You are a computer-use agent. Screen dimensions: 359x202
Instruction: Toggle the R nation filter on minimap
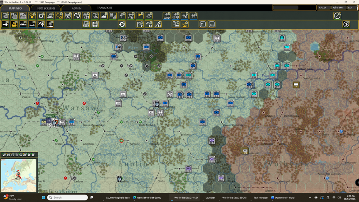(x=17, y=155)
